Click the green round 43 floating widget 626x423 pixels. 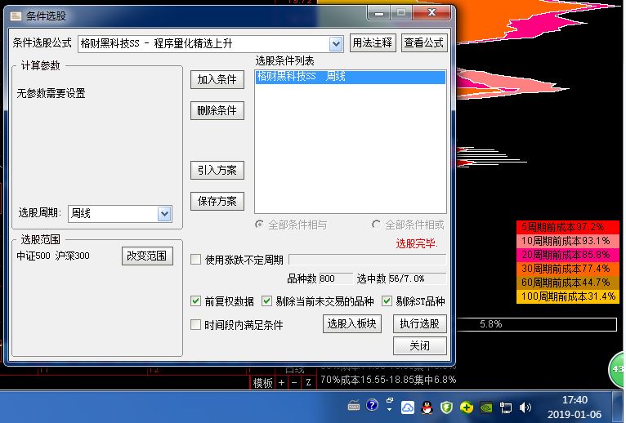tap(617, 370)
